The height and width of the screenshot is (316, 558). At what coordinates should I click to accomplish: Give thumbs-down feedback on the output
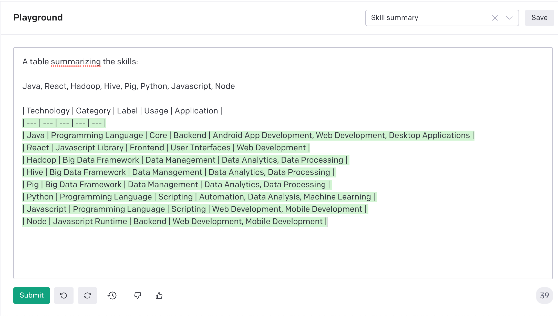[x=138, y=295]
